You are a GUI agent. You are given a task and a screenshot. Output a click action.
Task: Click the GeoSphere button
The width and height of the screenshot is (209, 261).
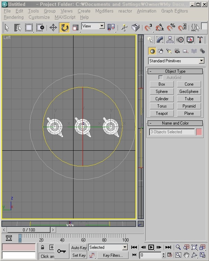pos(189,92)
